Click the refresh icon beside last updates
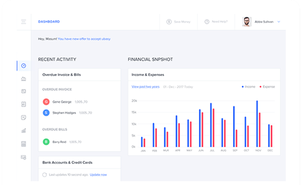Screen dimensions: 302x185 [45, 175]
